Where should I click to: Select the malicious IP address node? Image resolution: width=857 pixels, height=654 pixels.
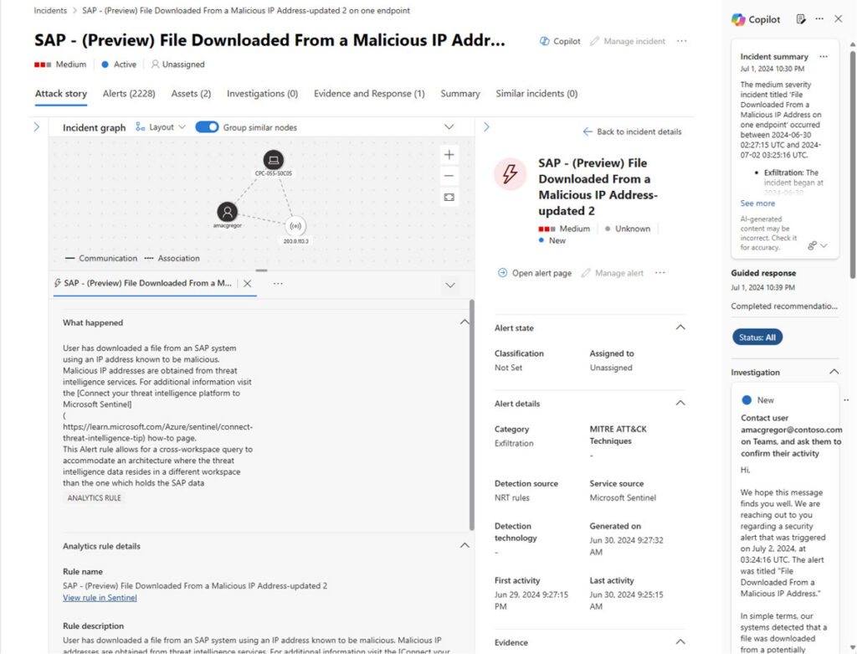tap(294, 226)
